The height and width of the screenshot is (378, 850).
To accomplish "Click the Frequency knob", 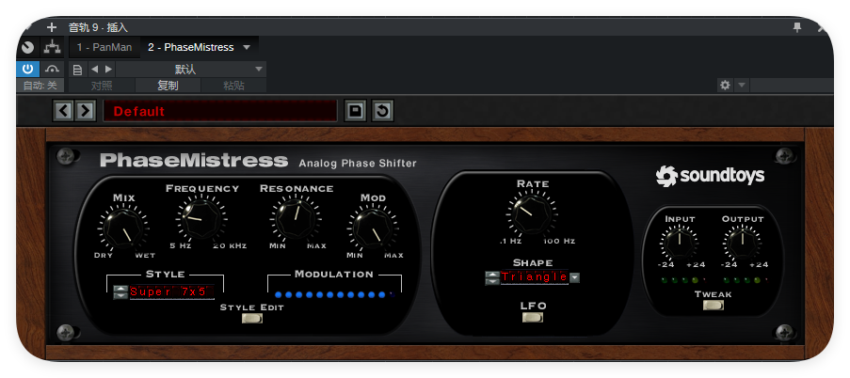I will [201, 218].
